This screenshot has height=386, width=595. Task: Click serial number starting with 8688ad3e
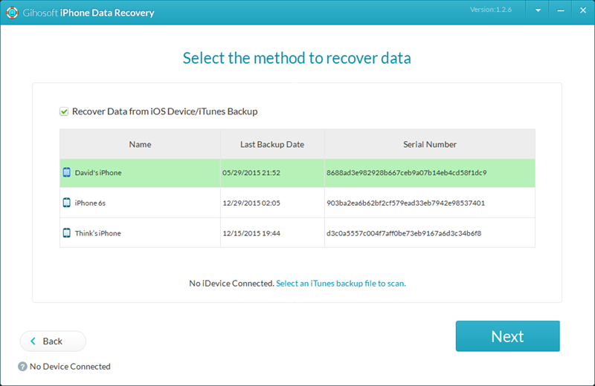click(x=406, y=173)
